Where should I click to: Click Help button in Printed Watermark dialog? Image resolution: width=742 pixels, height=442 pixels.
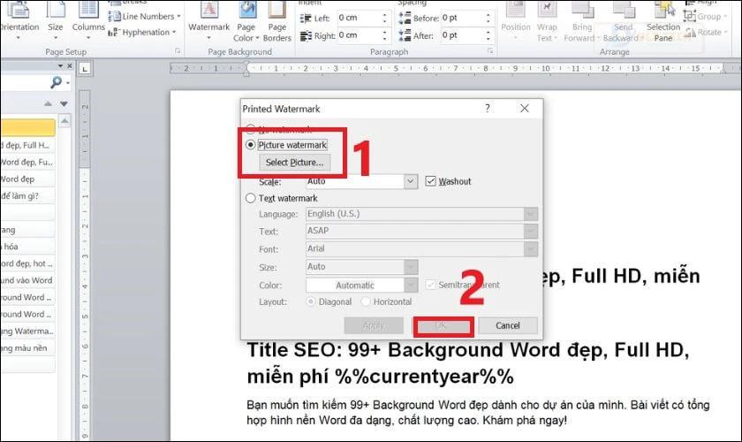tap(488, 108)
